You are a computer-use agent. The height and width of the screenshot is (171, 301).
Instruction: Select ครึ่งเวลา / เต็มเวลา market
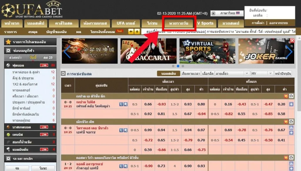25,96
